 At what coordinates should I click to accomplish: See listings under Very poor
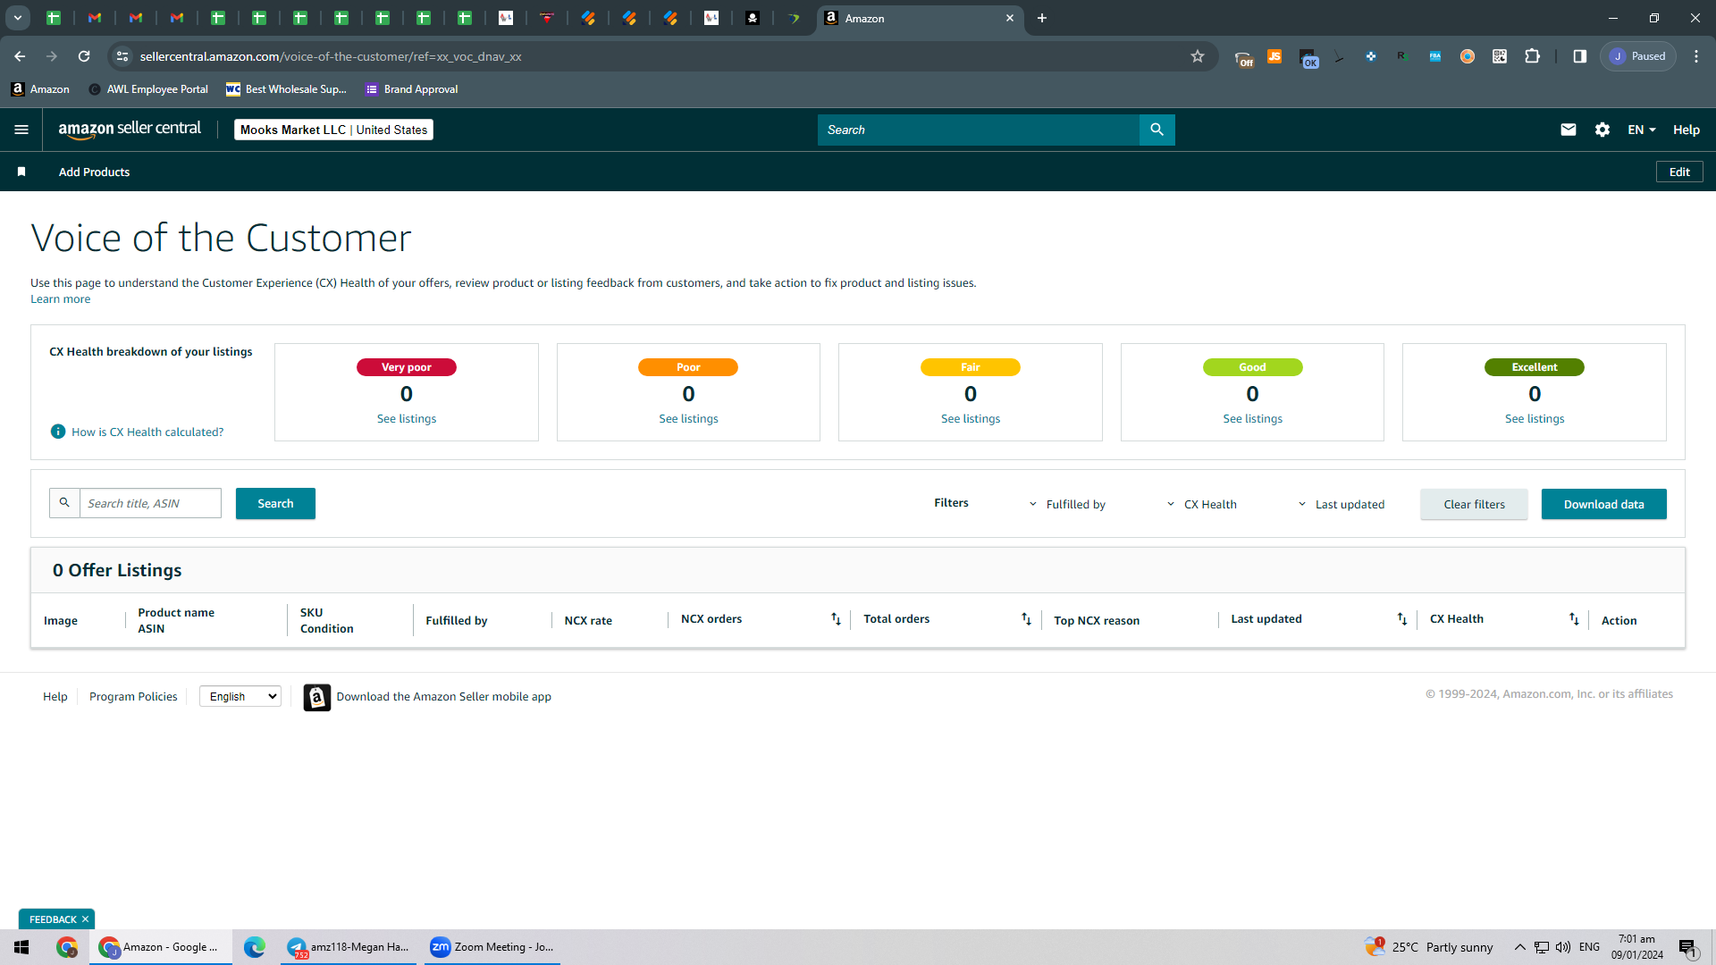[407, 419]
